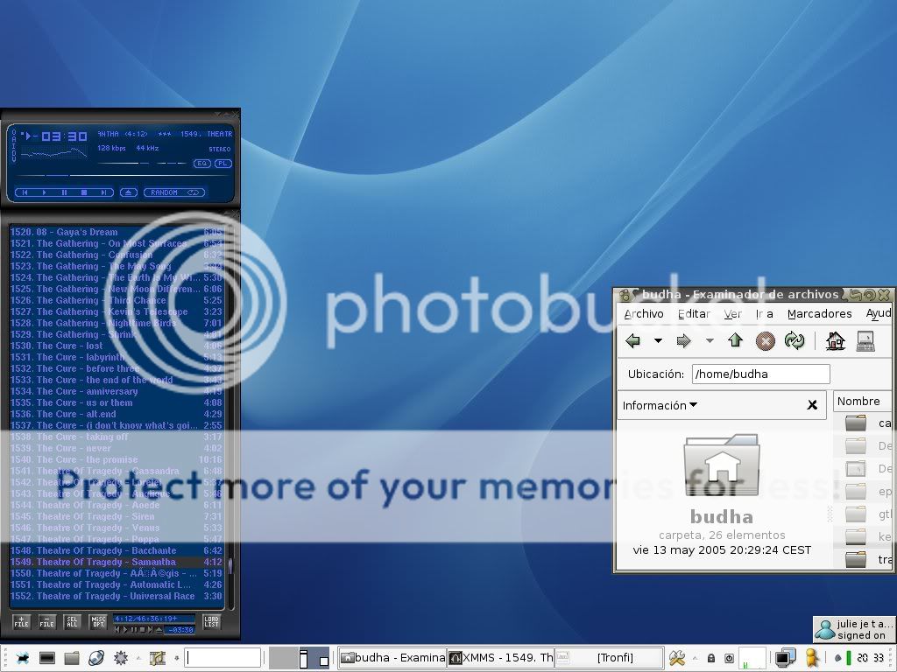Open the Marcadores menu
Image resolution: width=897 pixels, height=672 pixels.
tap(819, 314)
